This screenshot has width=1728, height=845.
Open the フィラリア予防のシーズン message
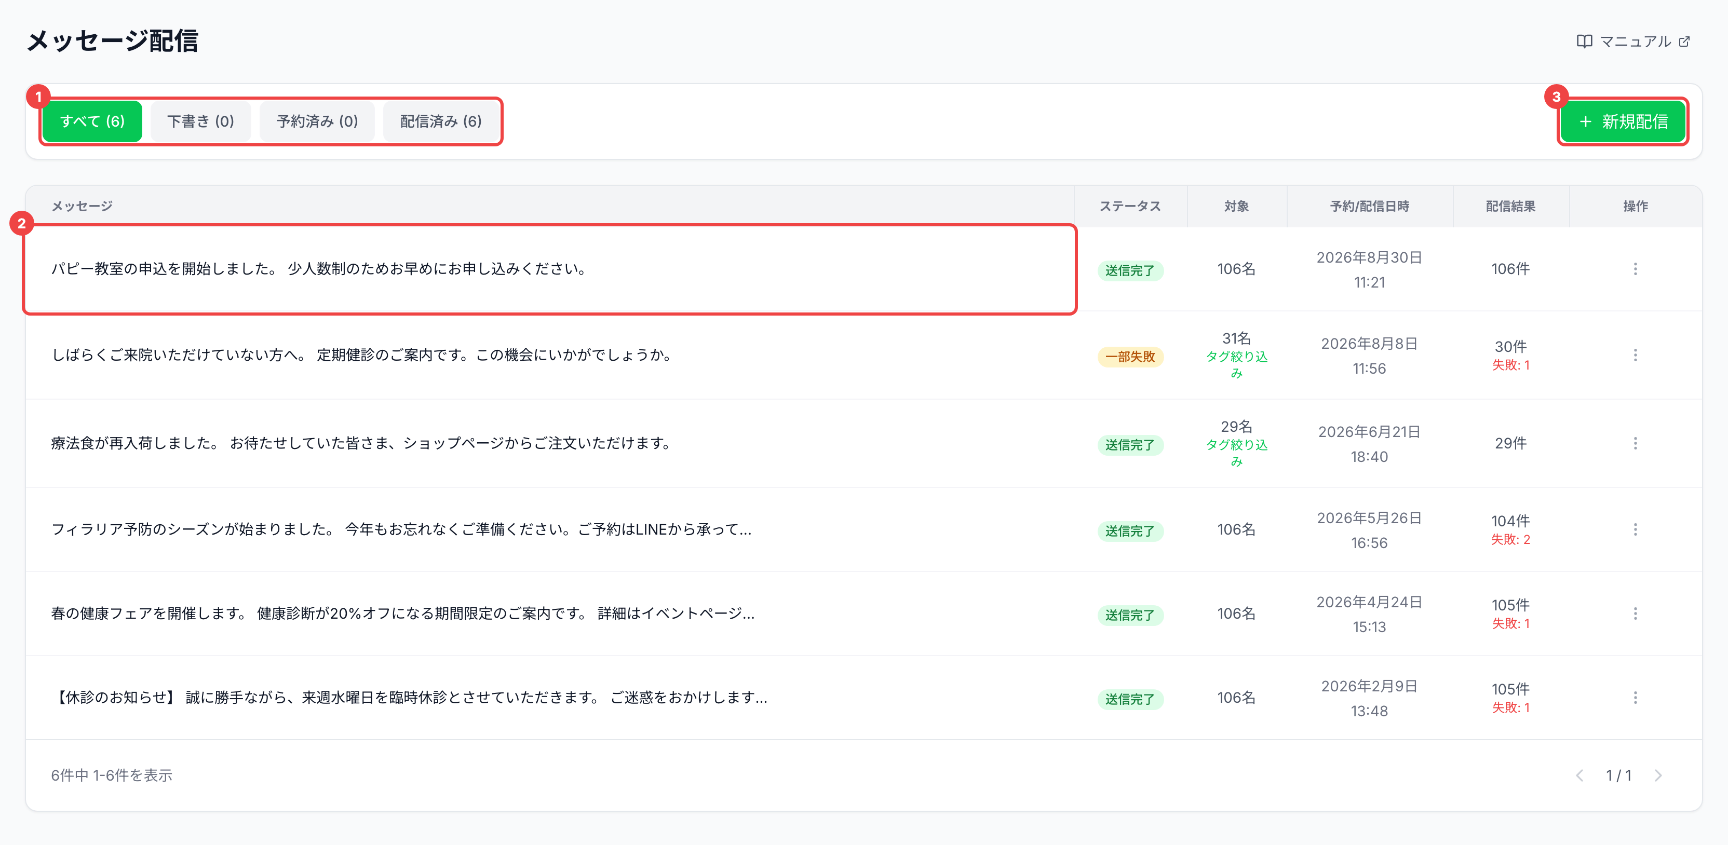click(x=401, y=530)
